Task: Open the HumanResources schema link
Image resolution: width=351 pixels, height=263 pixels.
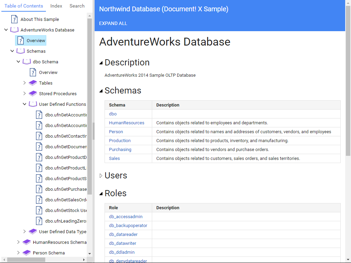Action: tap(127, 123)
